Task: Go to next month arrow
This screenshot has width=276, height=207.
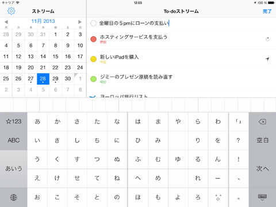Action: 80,22
